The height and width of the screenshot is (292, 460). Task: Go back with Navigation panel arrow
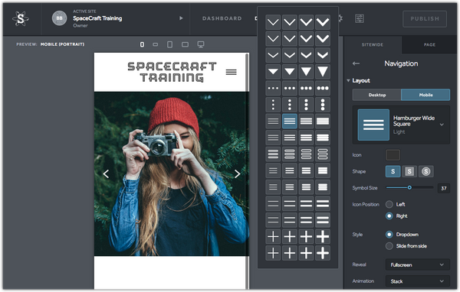(356, 63)
